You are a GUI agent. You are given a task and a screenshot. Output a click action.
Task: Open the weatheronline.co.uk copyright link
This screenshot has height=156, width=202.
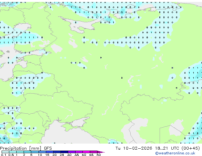pos(175,153)
